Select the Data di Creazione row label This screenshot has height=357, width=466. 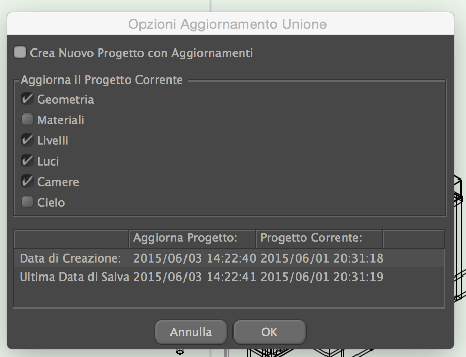(x=71, y=258)
